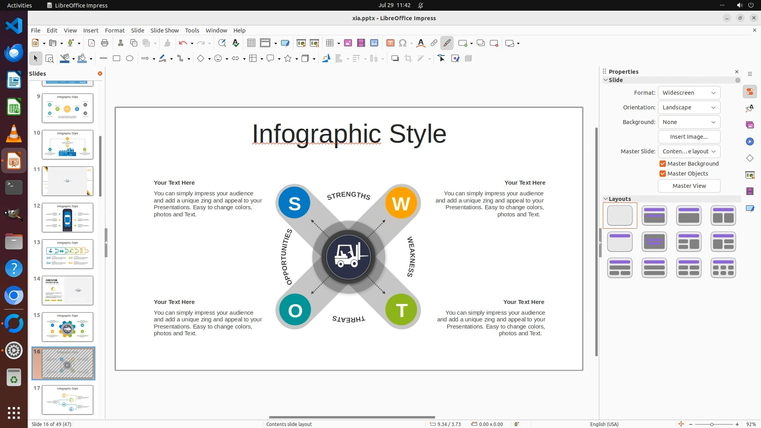Toggle the Shadow icon in the drawing toolbar
The width and height of the screenshot is (761, 428).
coord(395,59)
